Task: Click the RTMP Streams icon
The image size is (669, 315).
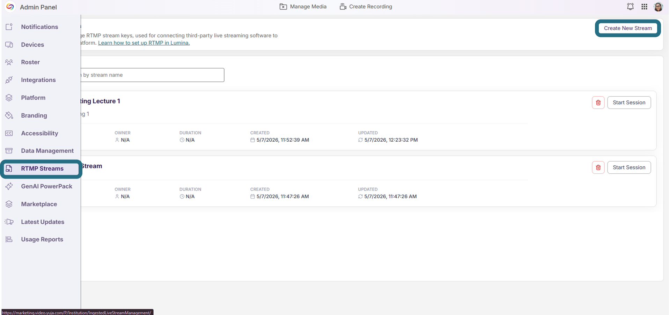Action: pos(9,168)
